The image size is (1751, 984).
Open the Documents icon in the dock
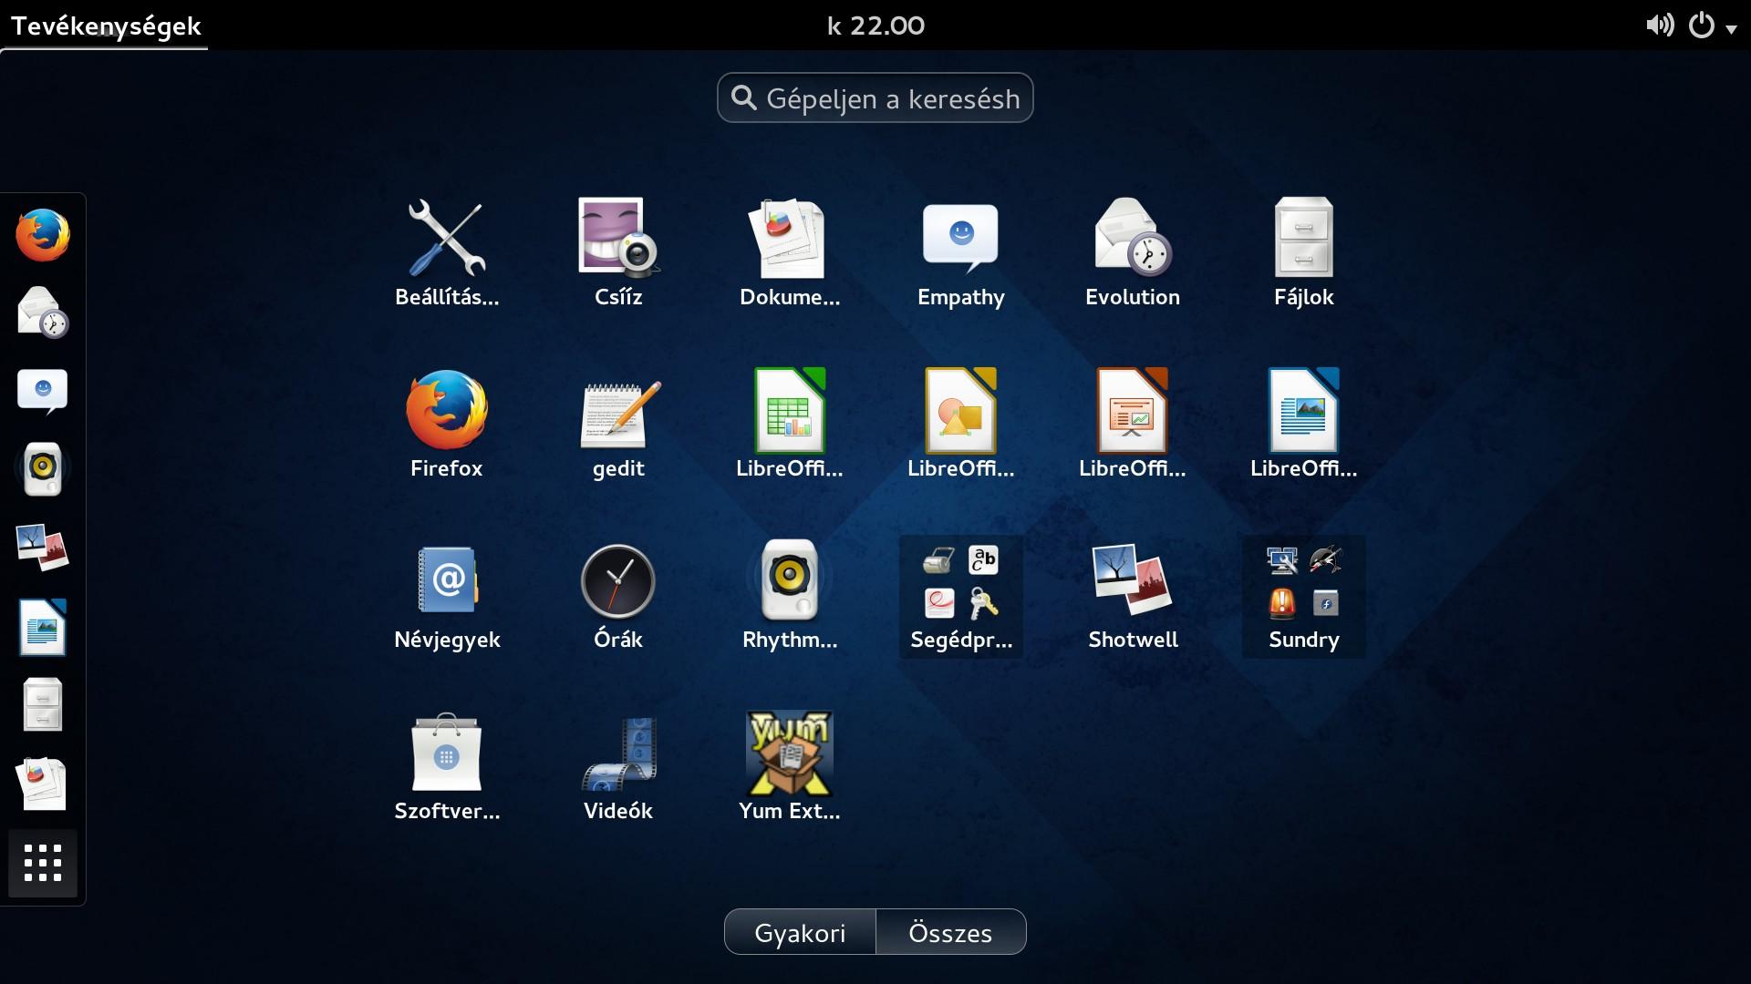coord(43,784)
